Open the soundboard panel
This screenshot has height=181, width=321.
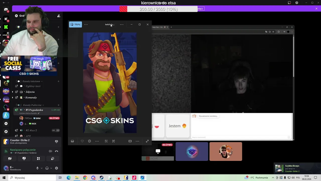pos(53,159)
